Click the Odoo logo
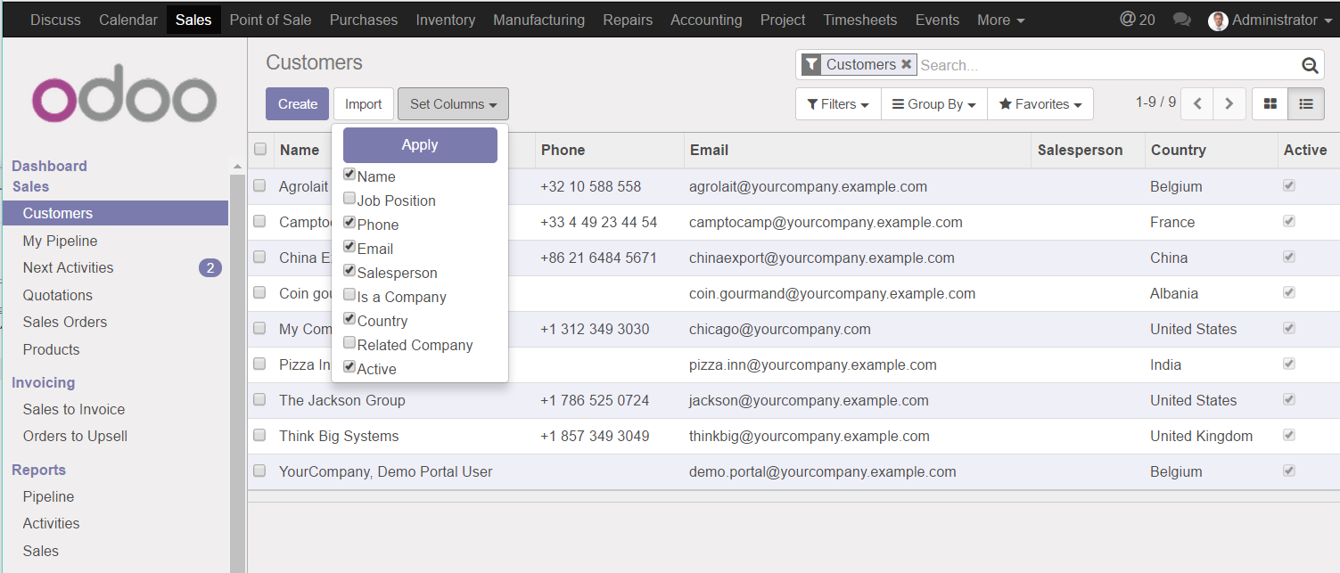 (x=125, y=98)
